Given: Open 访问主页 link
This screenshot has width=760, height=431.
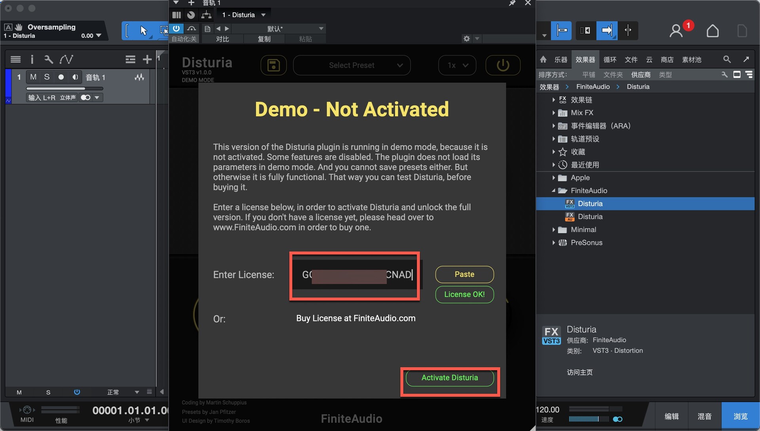Looking at the screenshot, I should (x=579, y=372).
